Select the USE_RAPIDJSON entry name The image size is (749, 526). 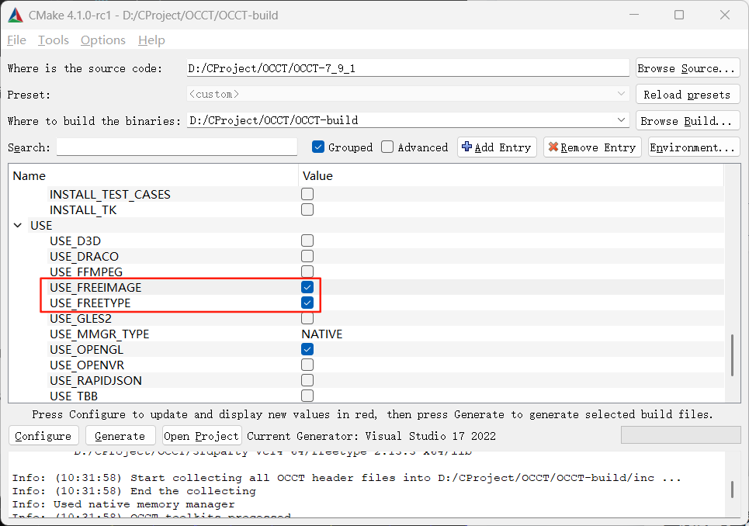[x=95, y=380]
